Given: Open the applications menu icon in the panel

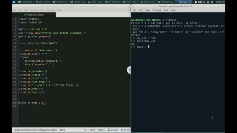Looking at the screenshot, I should click(x=14, y=2).
